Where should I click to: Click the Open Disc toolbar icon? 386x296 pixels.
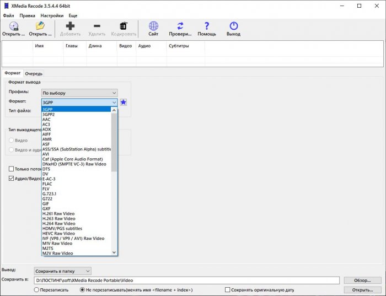(14, 26)
